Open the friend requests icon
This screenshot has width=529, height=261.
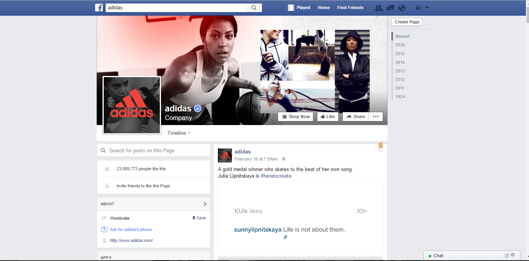(379, 7)
